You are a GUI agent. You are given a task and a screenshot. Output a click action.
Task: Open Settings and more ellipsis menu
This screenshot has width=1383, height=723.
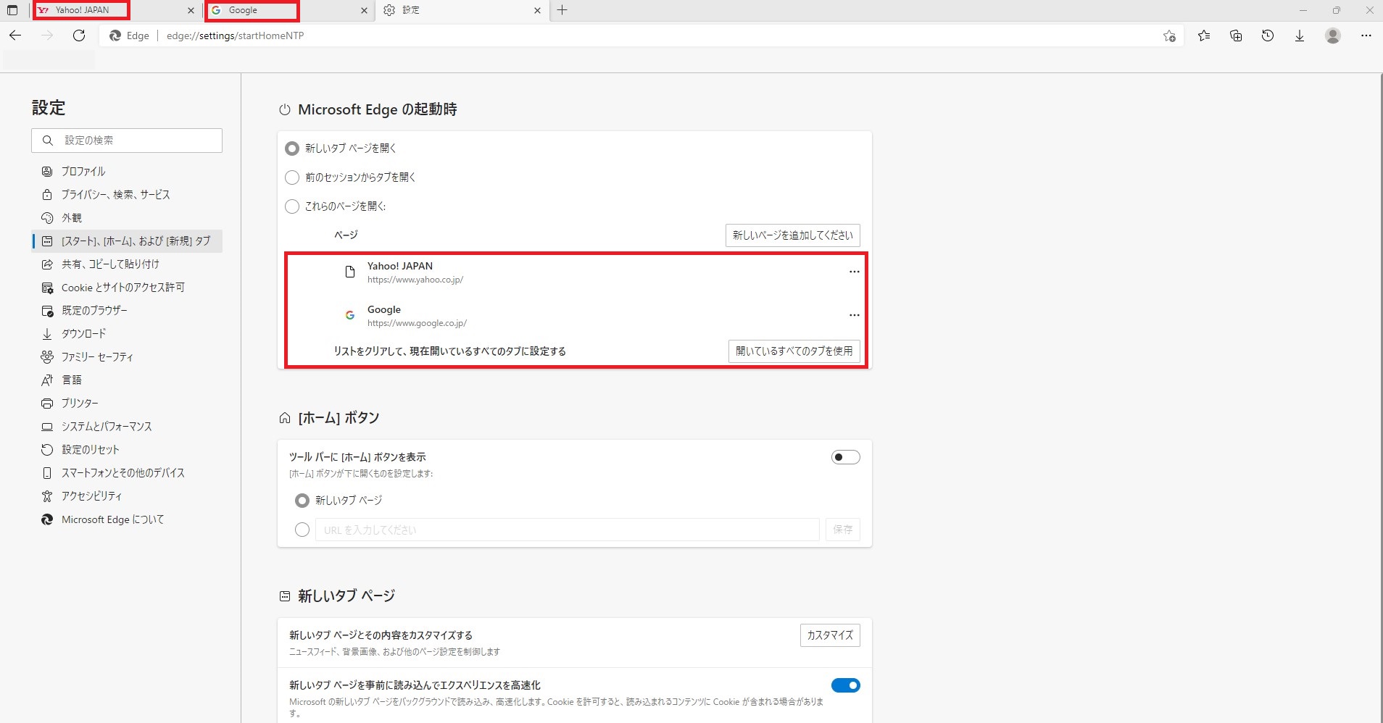[1366, 35]
